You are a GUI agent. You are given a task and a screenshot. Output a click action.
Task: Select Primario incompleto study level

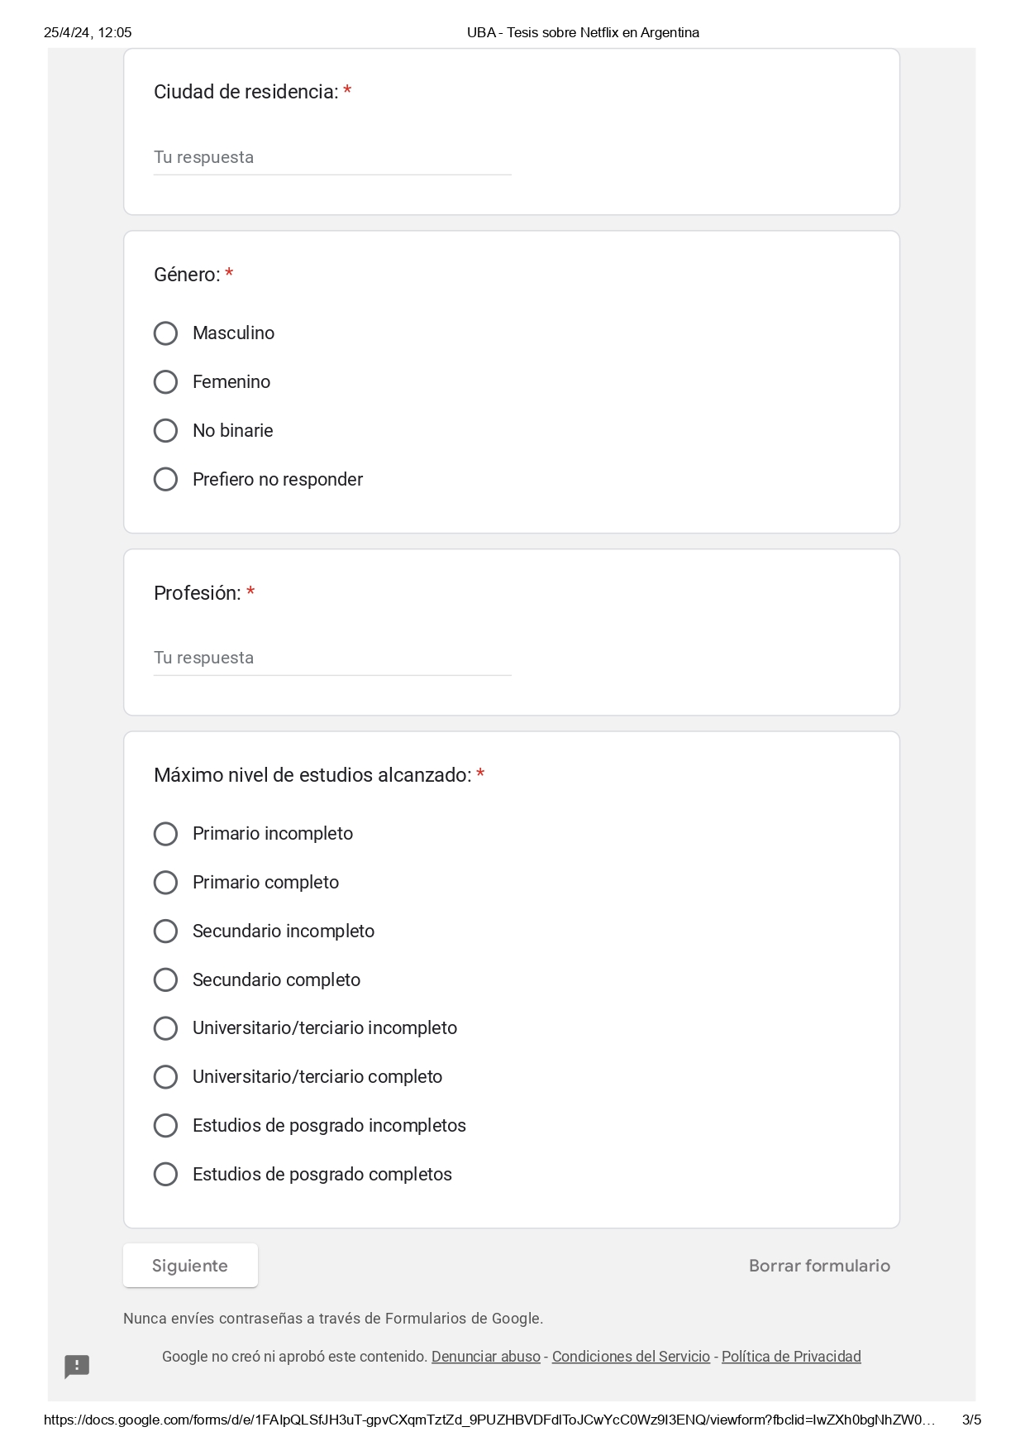165,834
